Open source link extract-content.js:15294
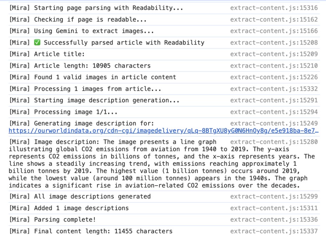Screen dimensions: 326x239 274,112
